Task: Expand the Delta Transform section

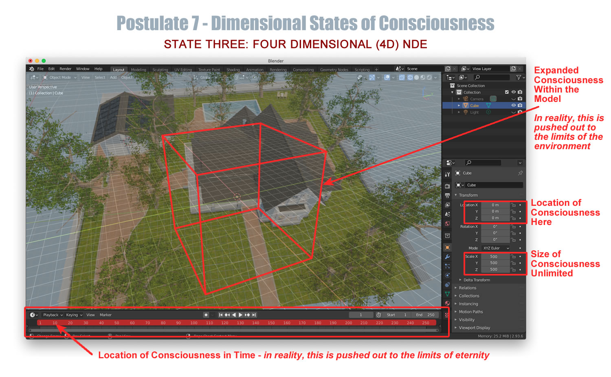Action: pos(476,280)
